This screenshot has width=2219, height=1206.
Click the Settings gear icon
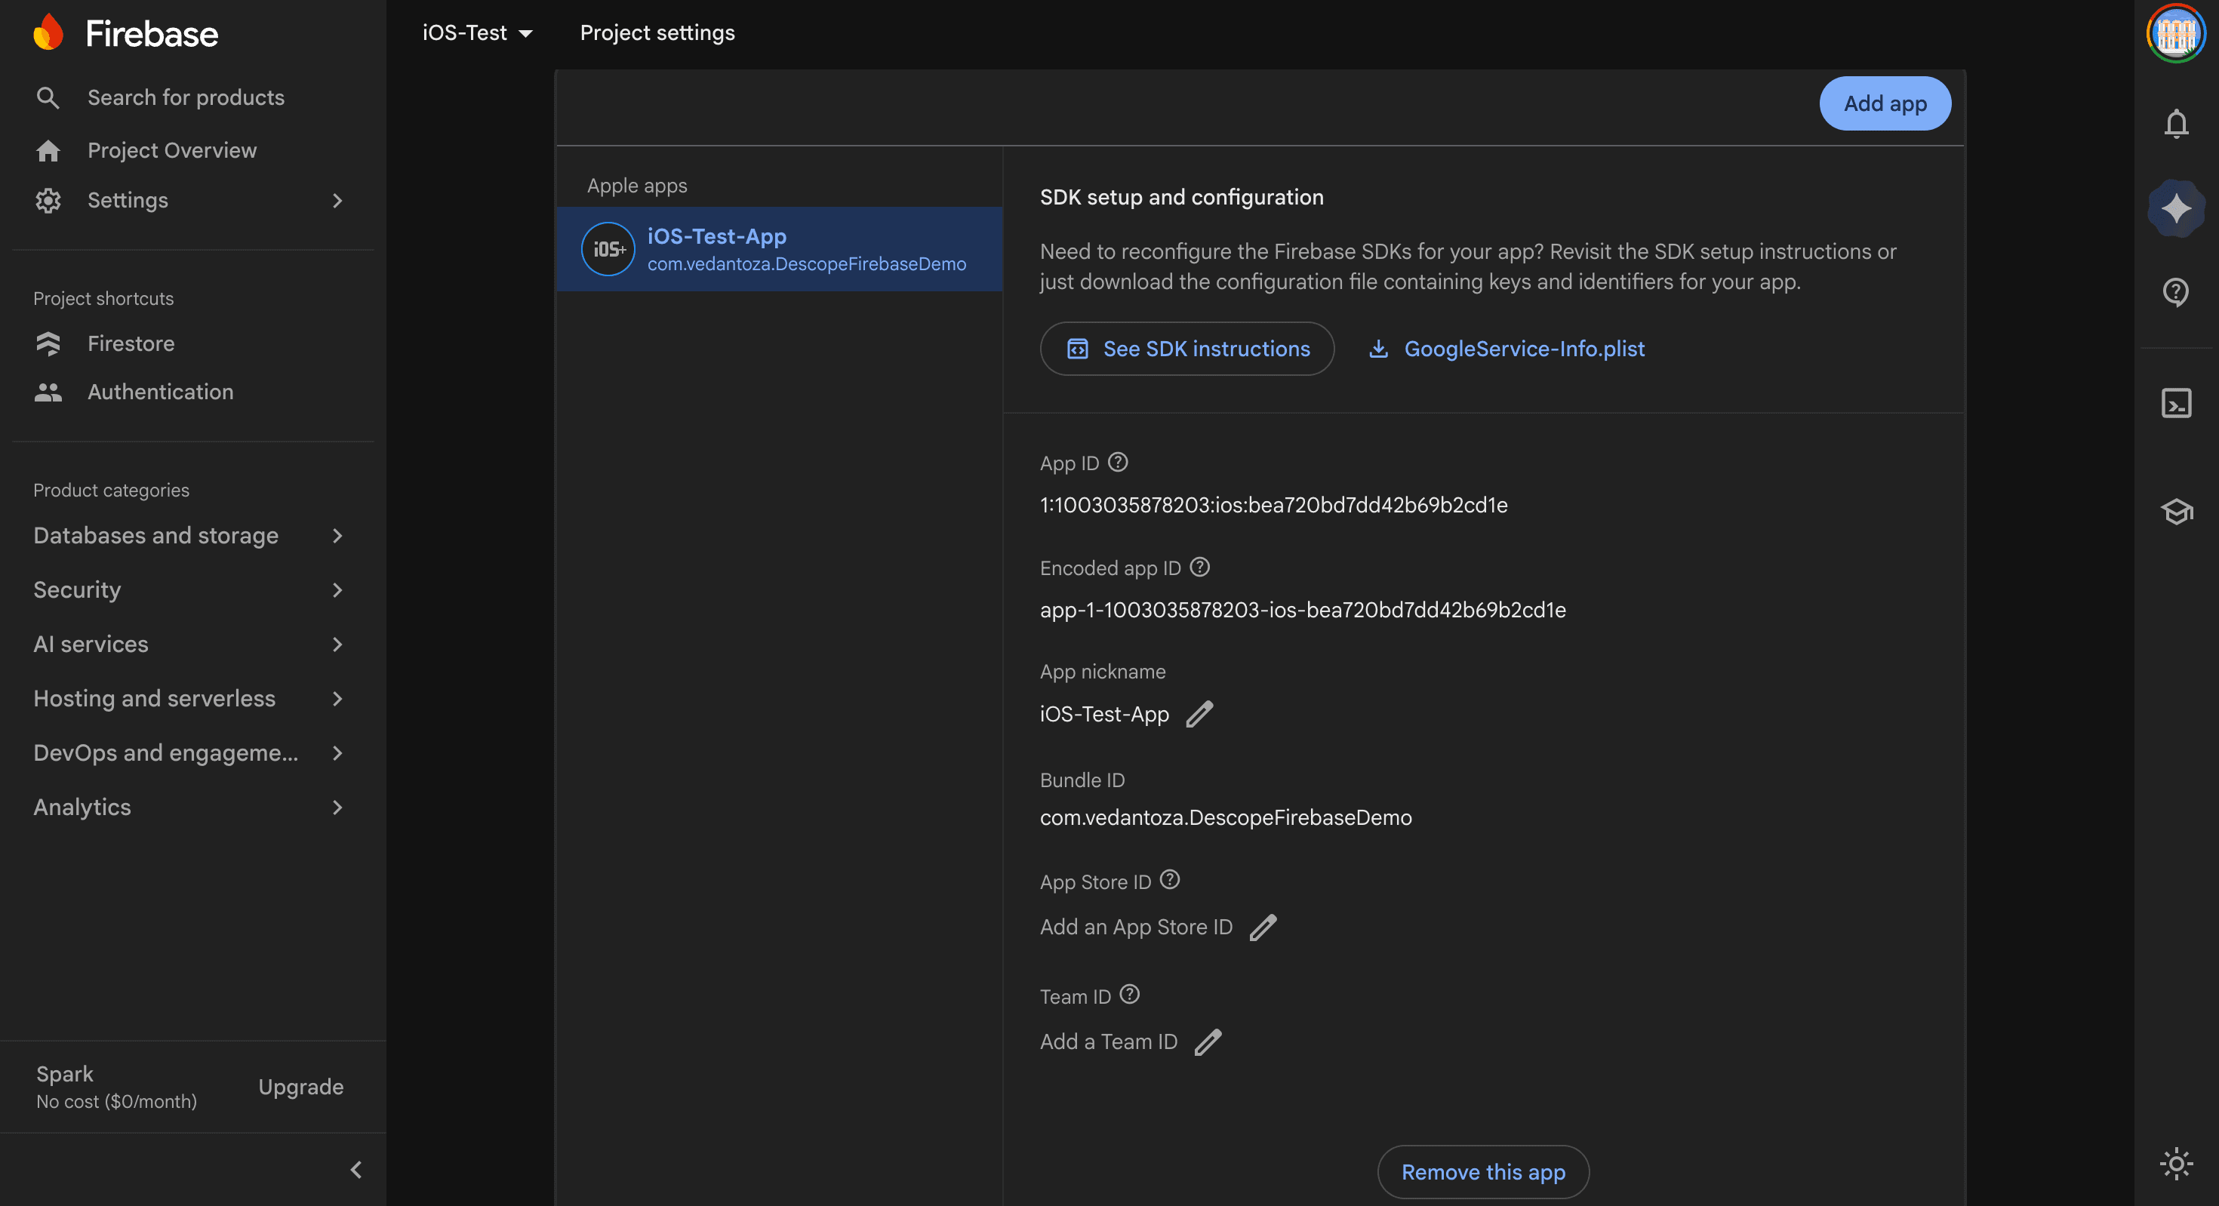(48, 201)
